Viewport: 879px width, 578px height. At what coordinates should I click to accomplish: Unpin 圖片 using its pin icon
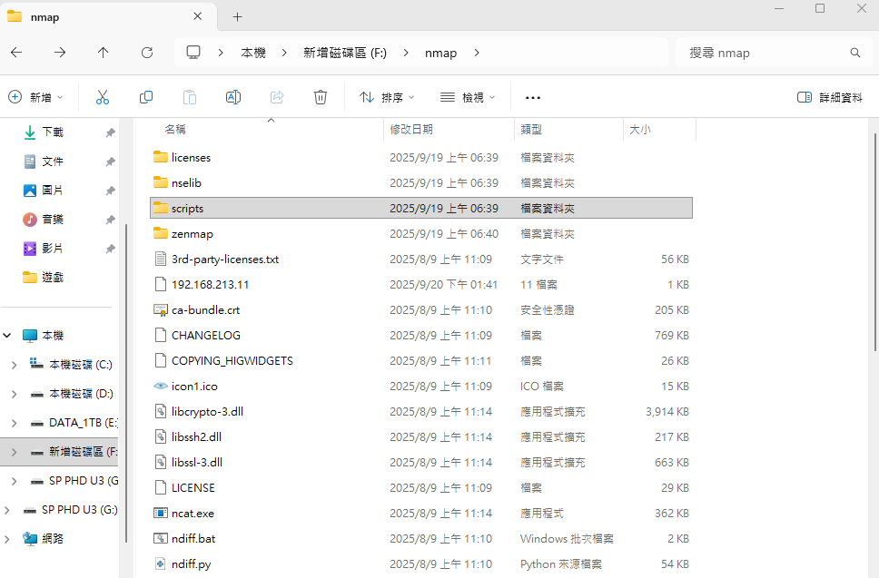[111, 191]
